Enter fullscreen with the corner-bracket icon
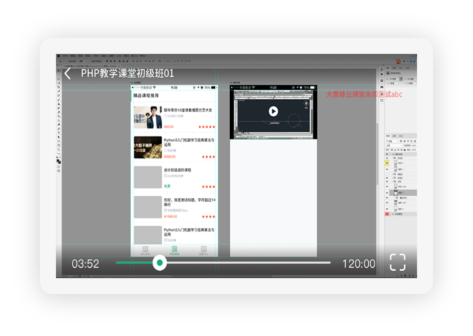The height and width of the screenshot is (336, 473). tap(397, 262)
